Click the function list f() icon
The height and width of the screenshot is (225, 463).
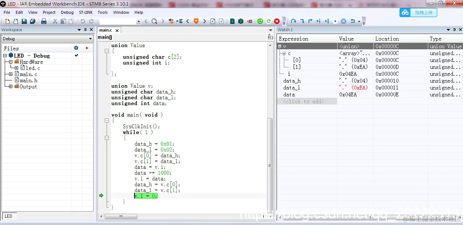270,37
